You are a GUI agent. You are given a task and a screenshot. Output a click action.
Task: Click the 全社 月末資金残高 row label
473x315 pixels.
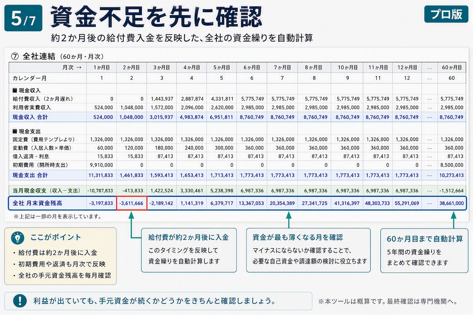click(37, 203)
